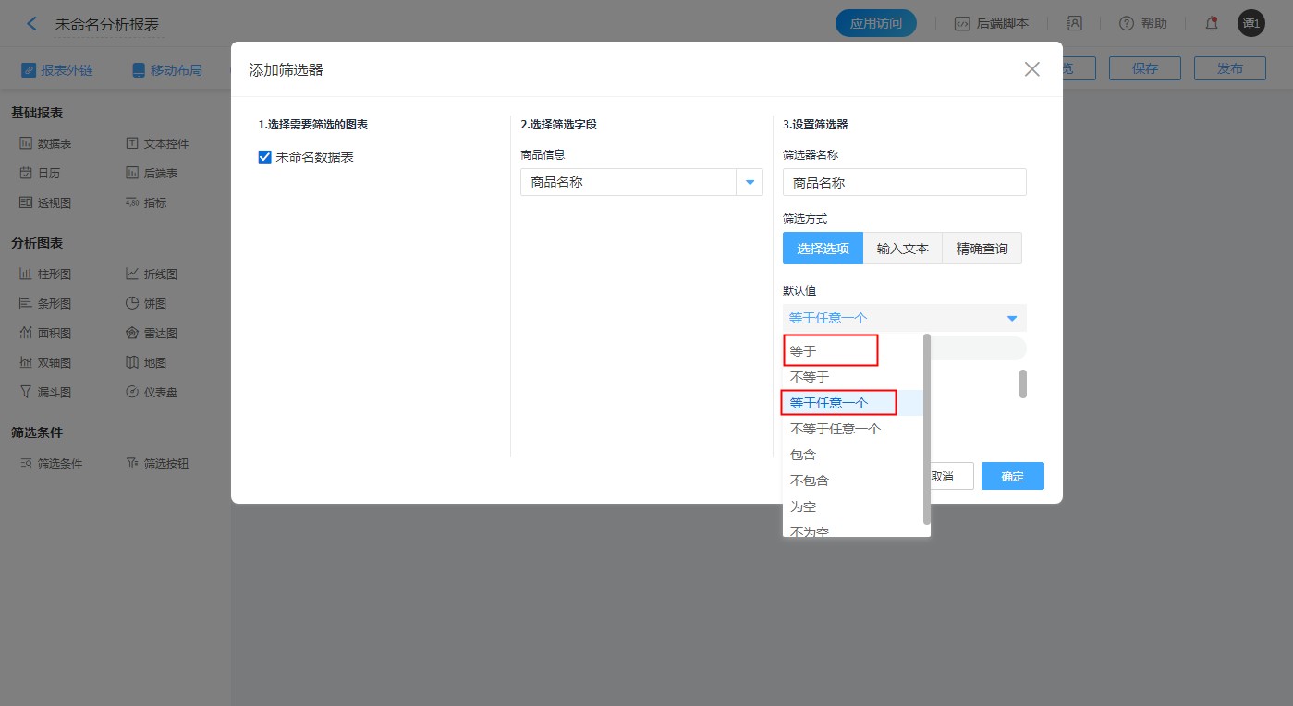Image resolution: width=1293 pixels, height=706 pixels.
Task: Pick the 包含 operator option
Action: coord(803,455)
